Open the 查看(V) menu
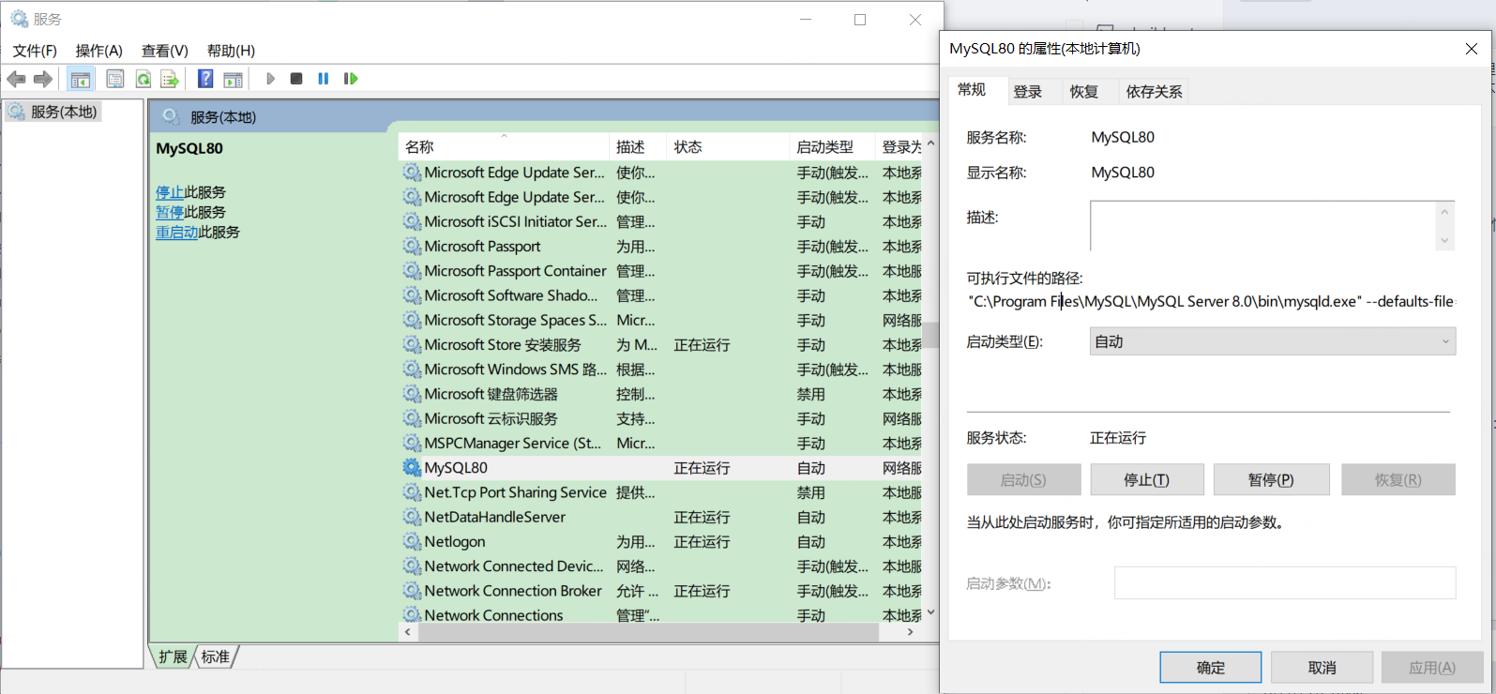 pos(165,51)
